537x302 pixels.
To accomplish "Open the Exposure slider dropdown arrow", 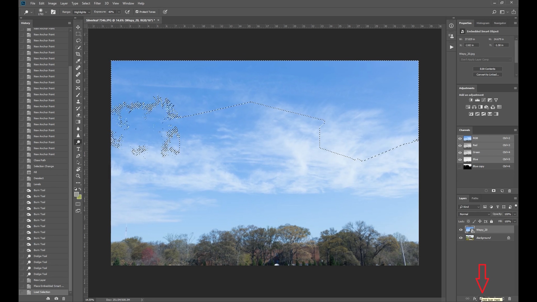I will pos(119,12).
